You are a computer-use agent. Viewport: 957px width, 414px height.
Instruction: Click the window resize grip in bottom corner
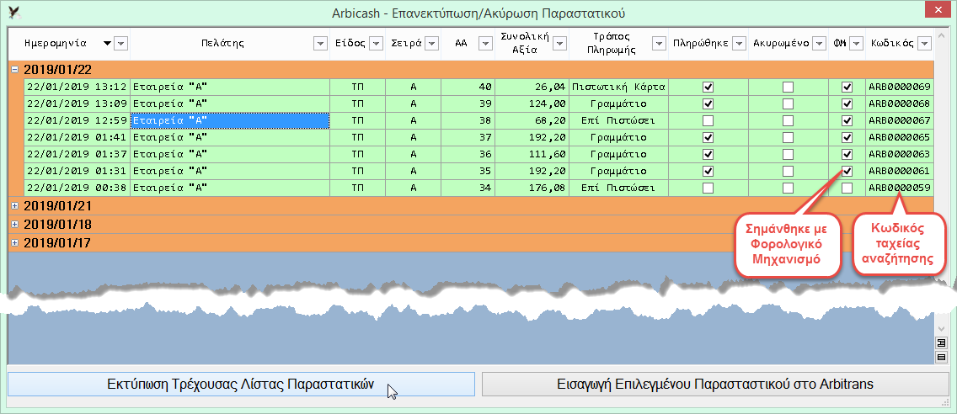click(x=945, y=403)
